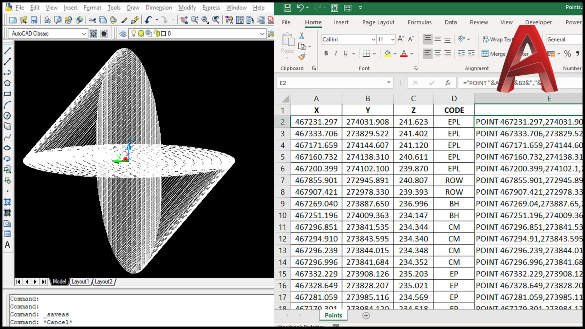The height and width of the screenshot is (329, 585).
Task: Click the Pan Realtime icon
Action: click(184, 20)
